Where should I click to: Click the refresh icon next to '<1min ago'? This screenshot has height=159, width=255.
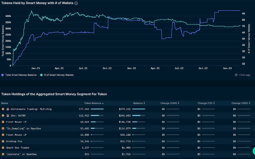[x=236, y=75]
